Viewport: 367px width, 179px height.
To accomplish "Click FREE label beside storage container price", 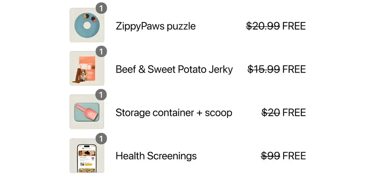I will pos(294,112).
